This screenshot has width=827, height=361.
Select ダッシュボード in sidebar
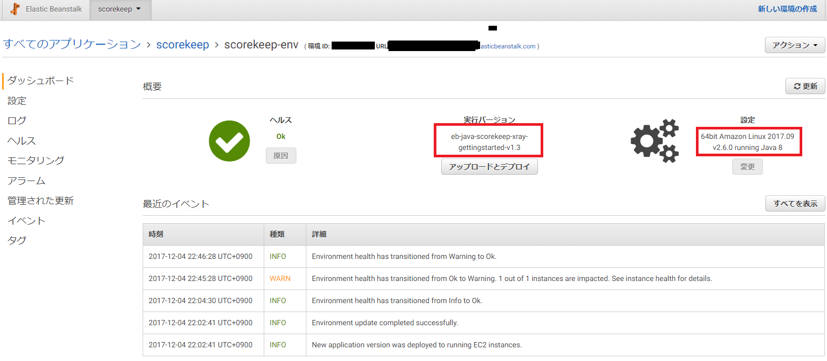[x=41, y=81]
